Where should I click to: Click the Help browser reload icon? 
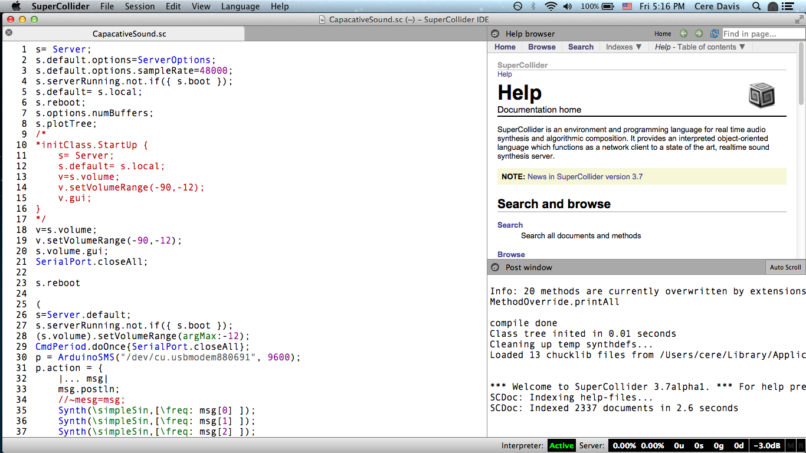713,34
